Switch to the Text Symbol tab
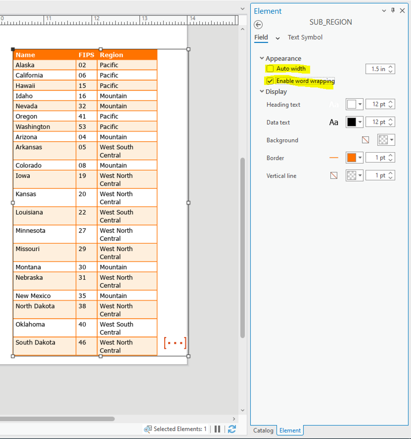The image size is (411, 439). click(305, 37)
